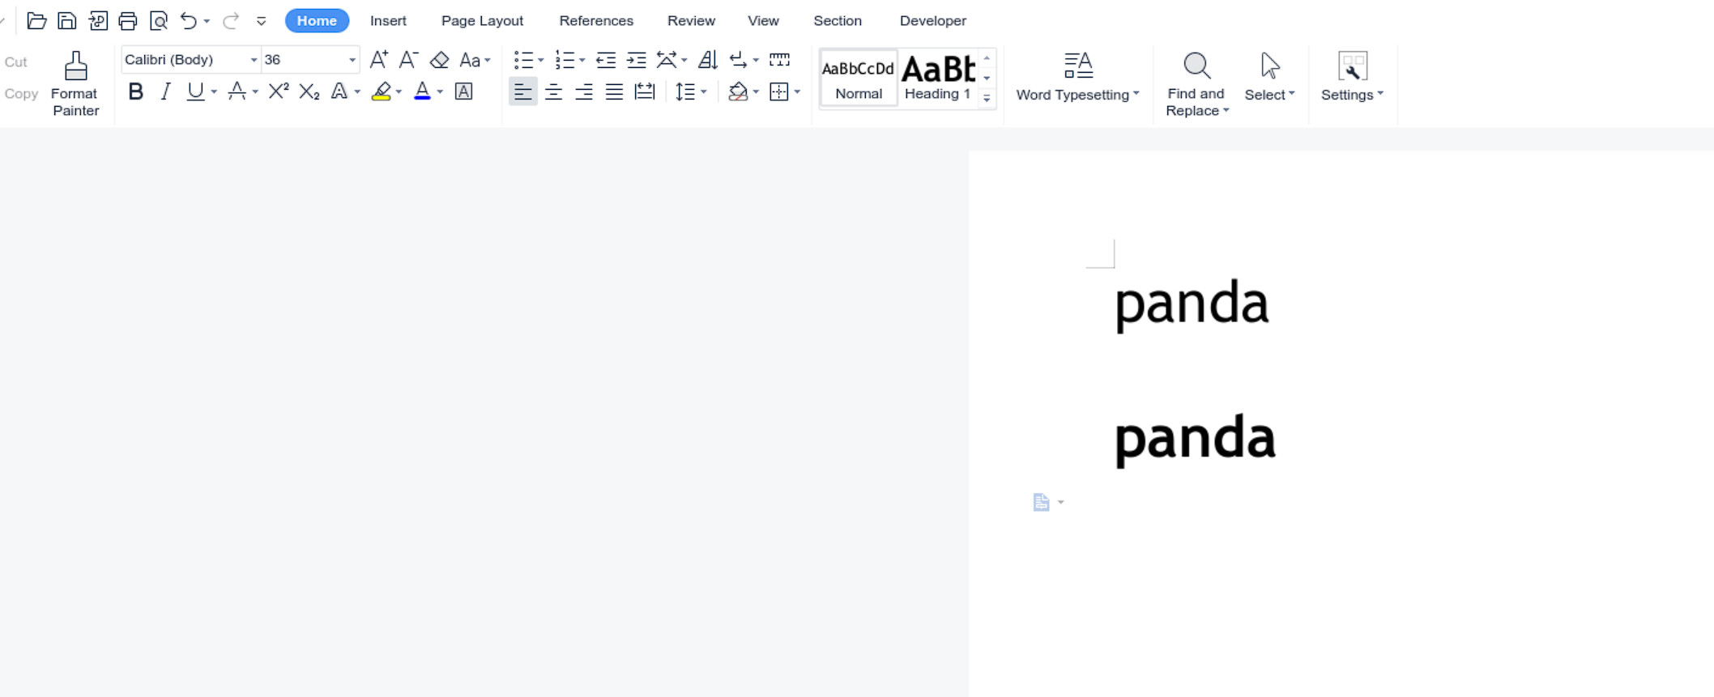1714x697 pixels.
Task: Click the Undo arrow icon
Action: tap(189, 21)
